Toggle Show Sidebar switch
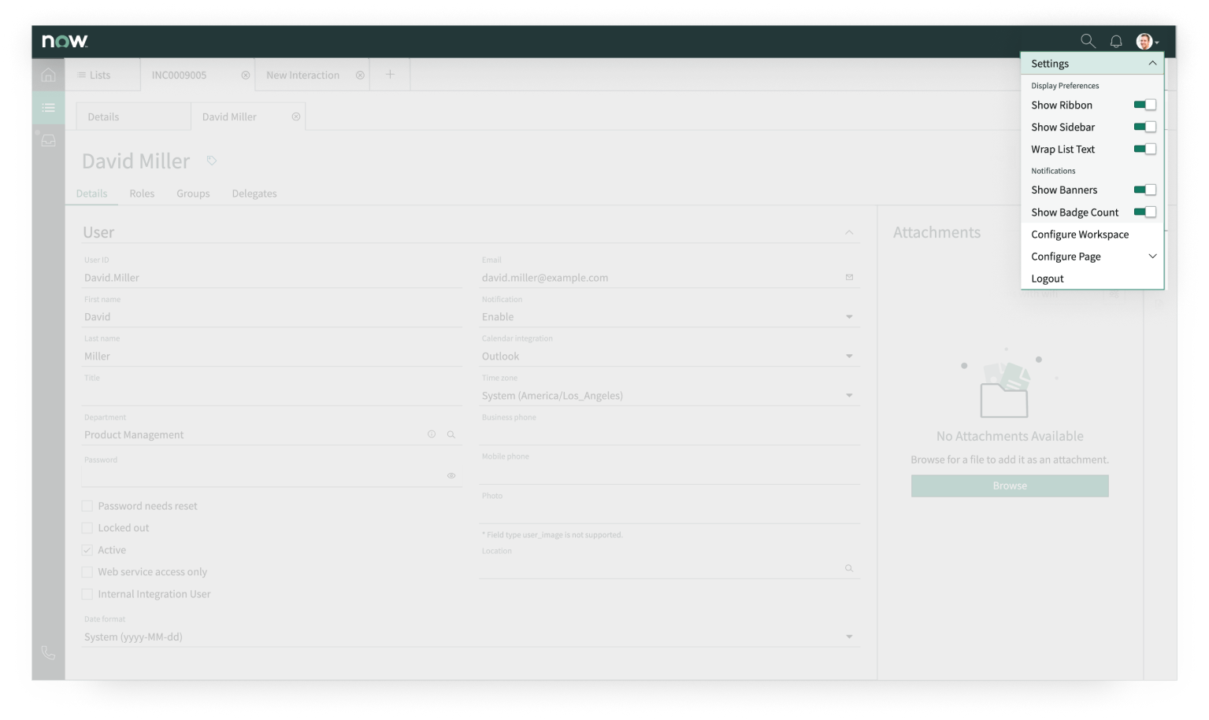Image resolution: width=1209 pixels, height=720 pixels. [x=1144, y=127]
